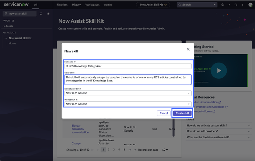Pin the navigation menu
Screen dimensions: 255x161
pyautogui.click(x=48, y=14)
